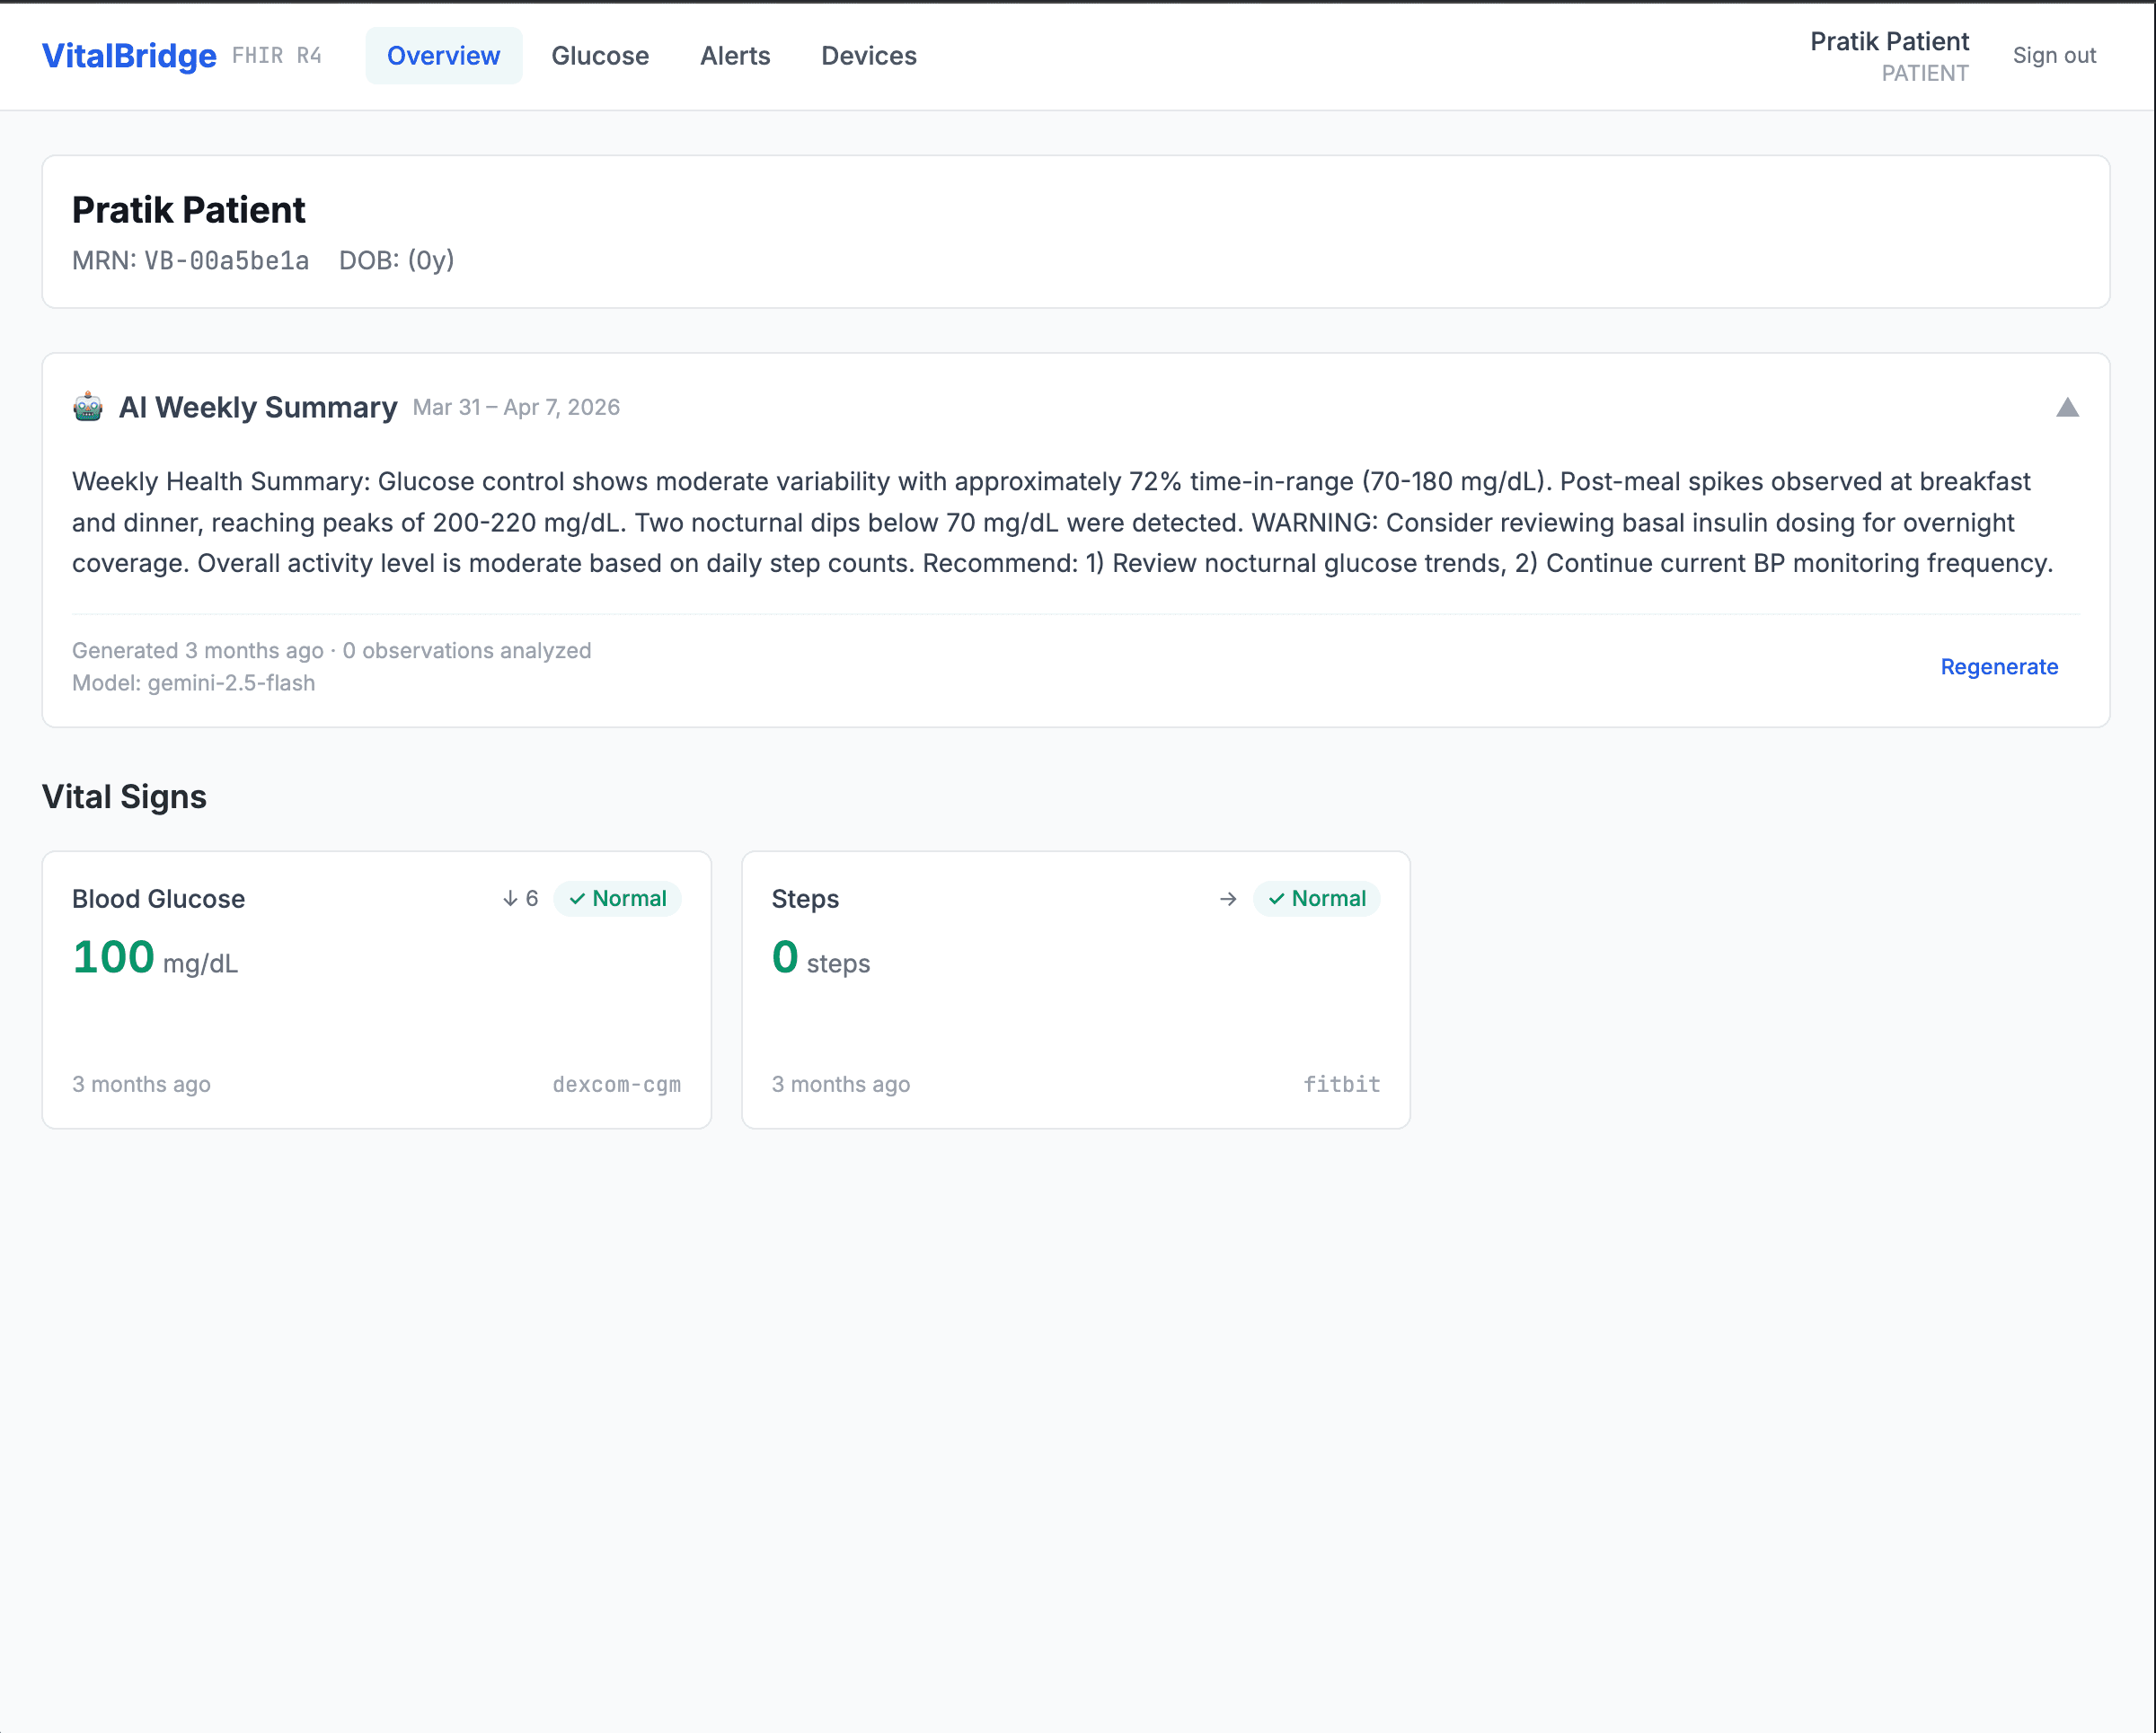Click the PATIENT role label in header
Viewport: 2156px width, 1733px height.
pos(1925,74)
